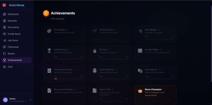Click the lock icon next to Quiz Master
This screenshot has height=105, width=212.
click(x=159, y=30)
